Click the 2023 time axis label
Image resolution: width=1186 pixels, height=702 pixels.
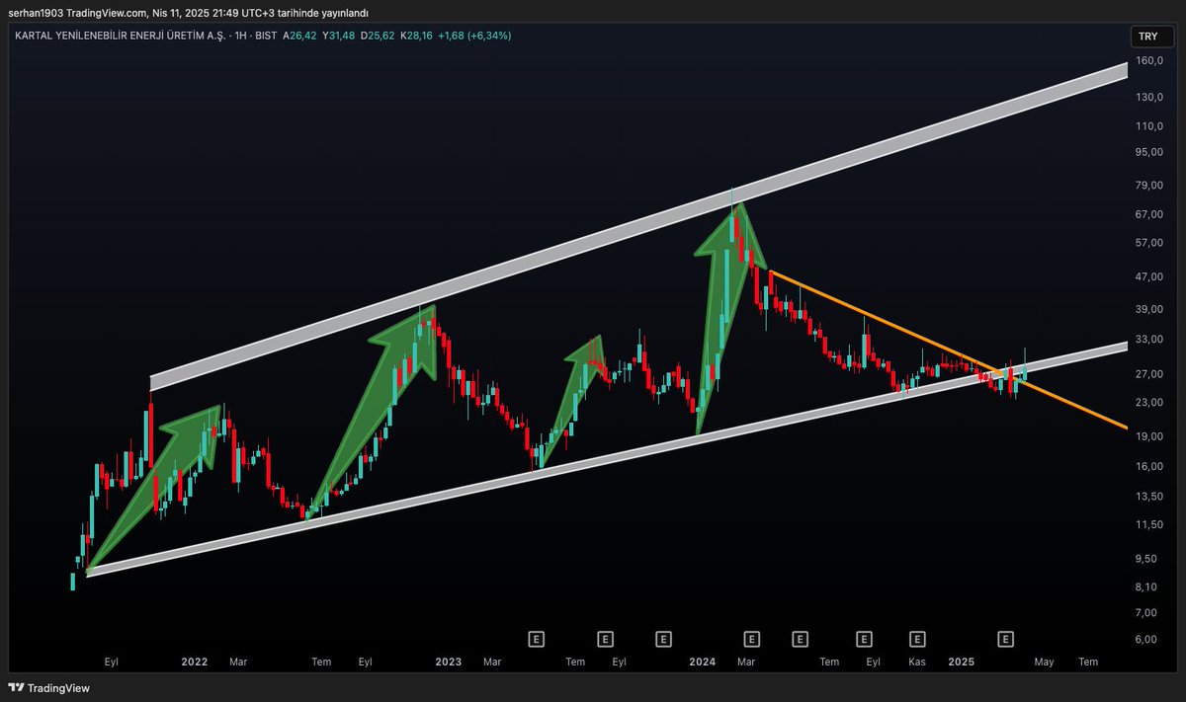tap(449, 662)
